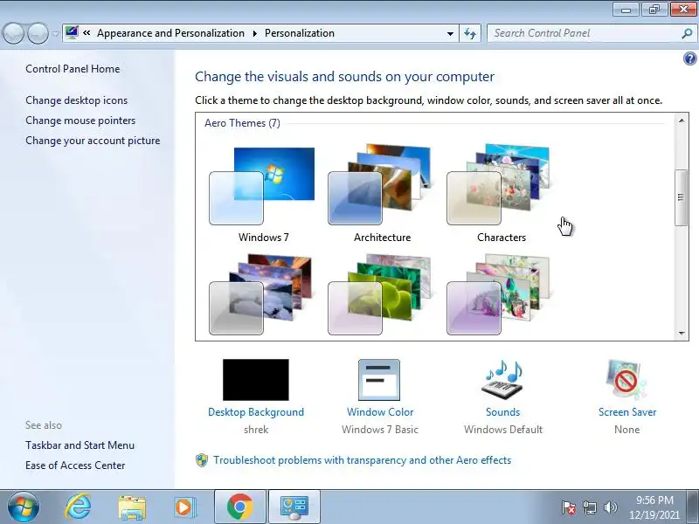Click theme list scroll down arrow
The image size is (699, 524).
682,333
